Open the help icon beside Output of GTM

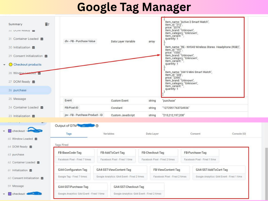coord(97,126)
